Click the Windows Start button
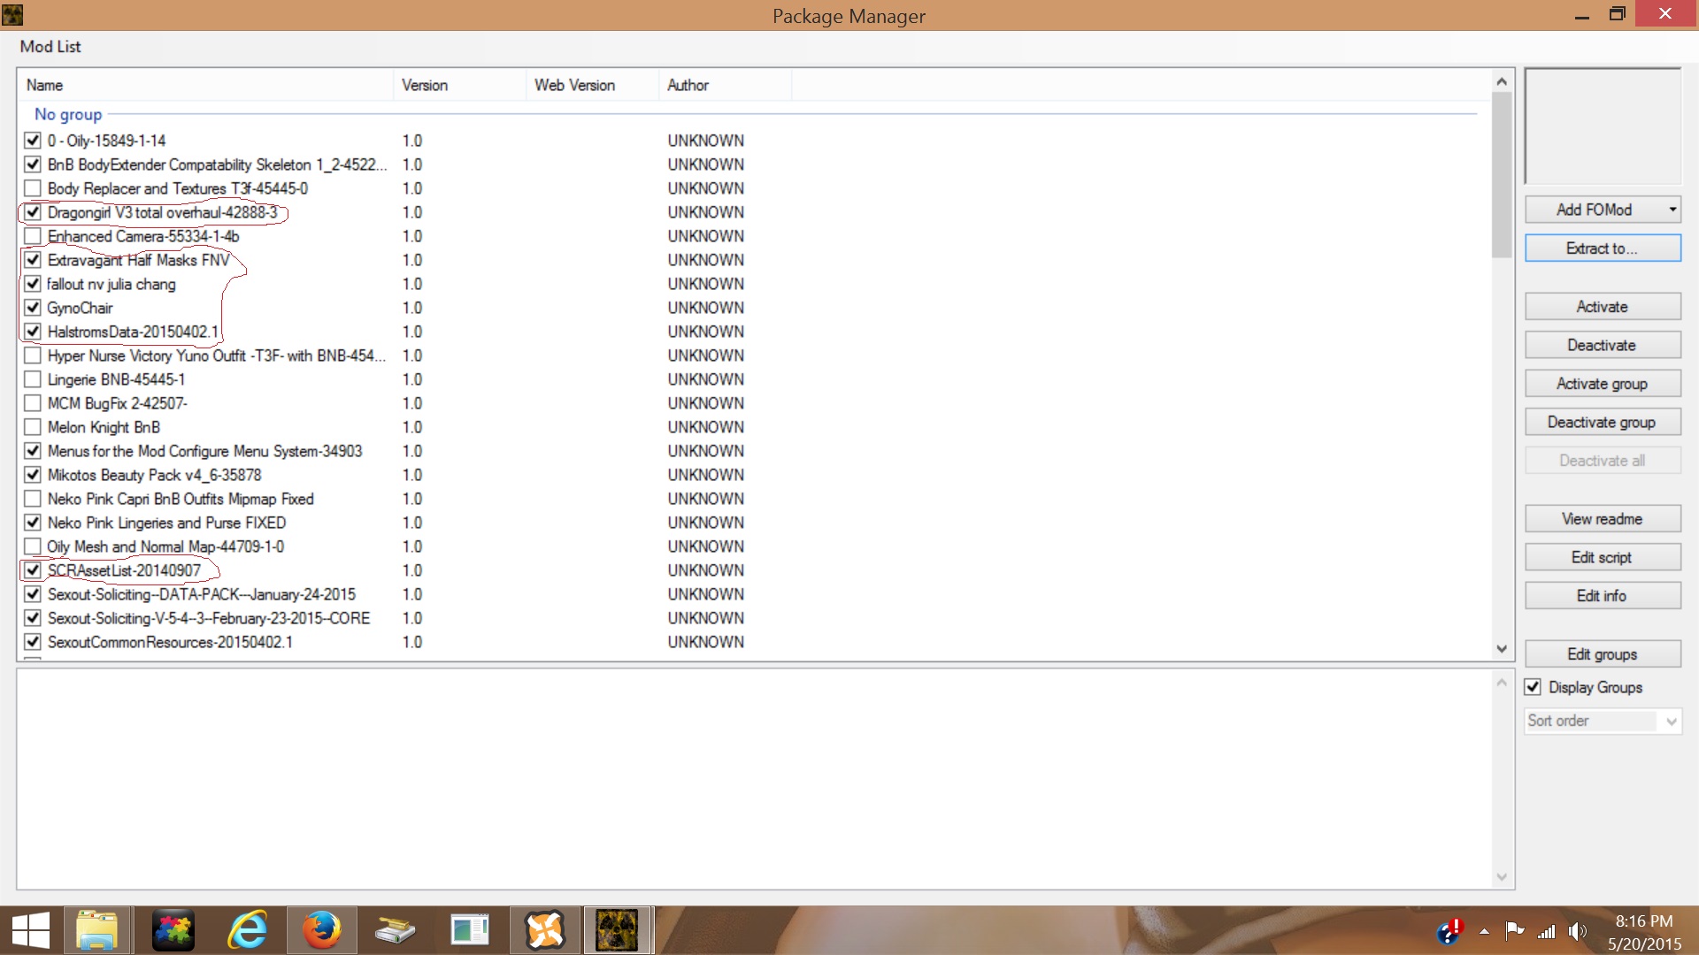This screenshot has height=955, width=1699. (30, 930)
